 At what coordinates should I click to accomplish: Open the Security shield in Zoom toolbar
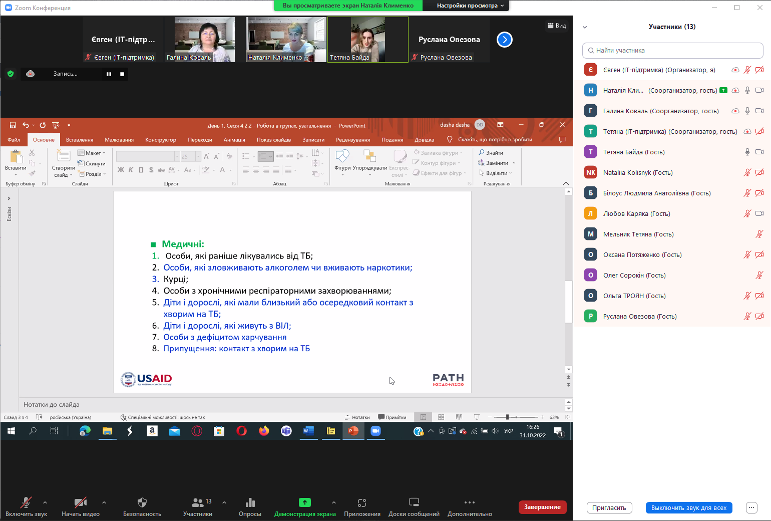pos(142,503)
